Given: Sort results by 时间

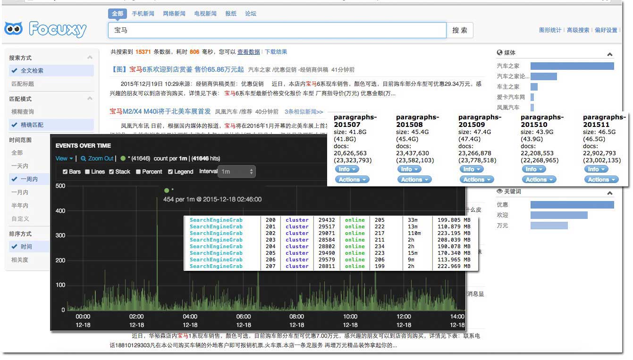Looking at the screenshot, I should (x=29, y=247).
